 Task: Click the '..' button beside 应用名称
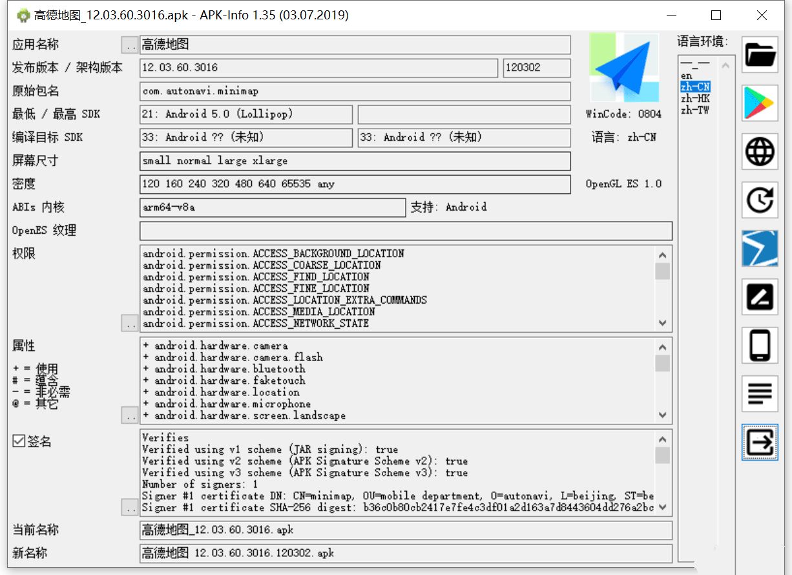130,45
